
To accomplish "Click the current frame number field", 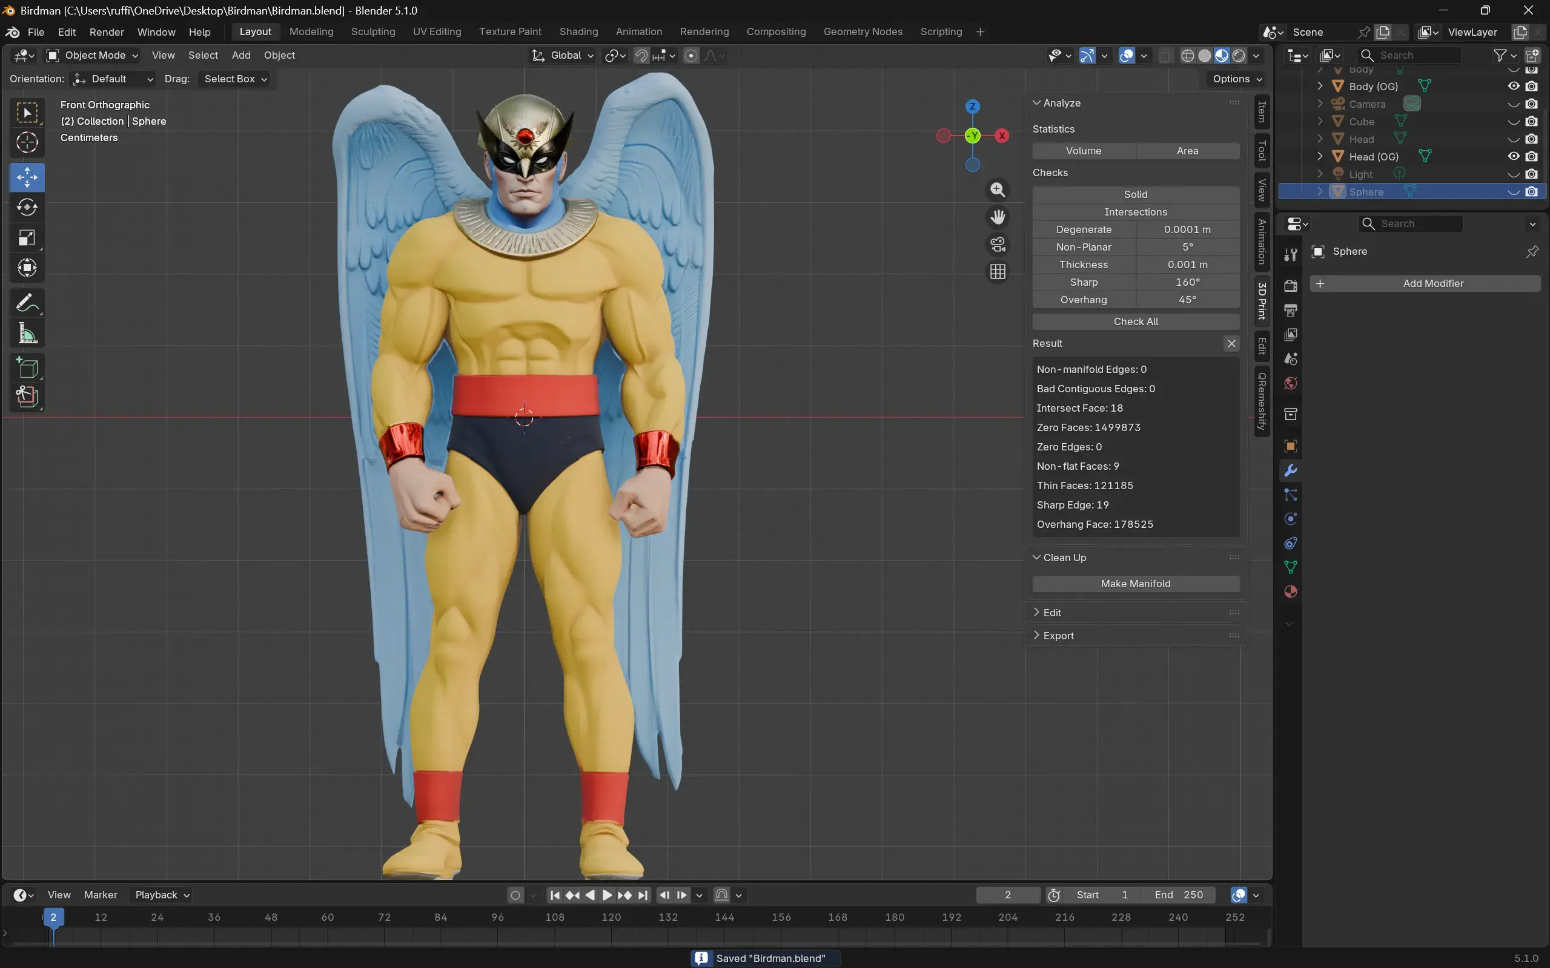I will coord(1007,895).
